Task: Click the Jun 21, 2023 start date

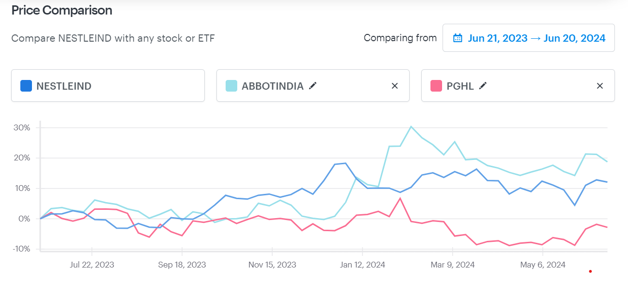Action: click(x=497, y=38)
